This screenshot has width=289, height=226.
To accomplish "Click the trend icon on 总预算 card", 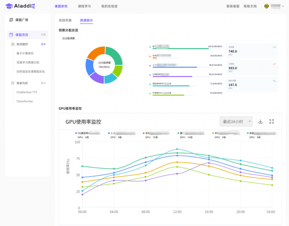I will pyautogui.click(x=274, y=47).
